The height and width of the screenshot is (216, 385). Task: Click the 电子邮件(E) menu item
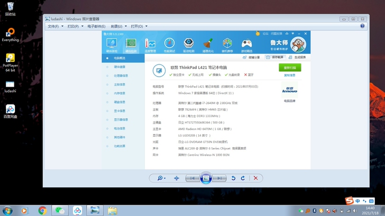coord(96,26)
